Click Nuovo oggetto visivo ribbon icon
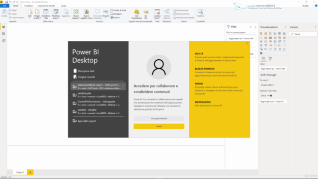 tap(86, 14)
